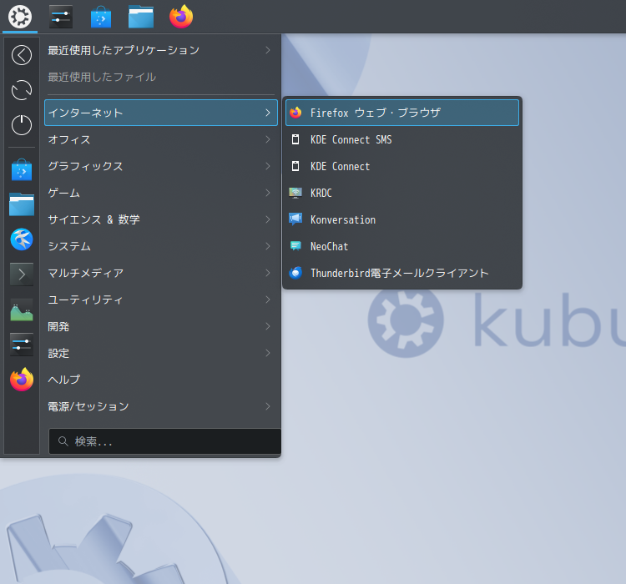Expand the インターネット category chevron
Image resolution: width=626 pixels, height=584 pixels.
click(268, 113)
